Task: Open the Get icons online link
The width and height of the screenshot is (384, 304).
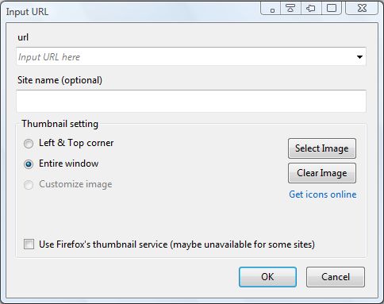Action: click(x=323, y=194)
